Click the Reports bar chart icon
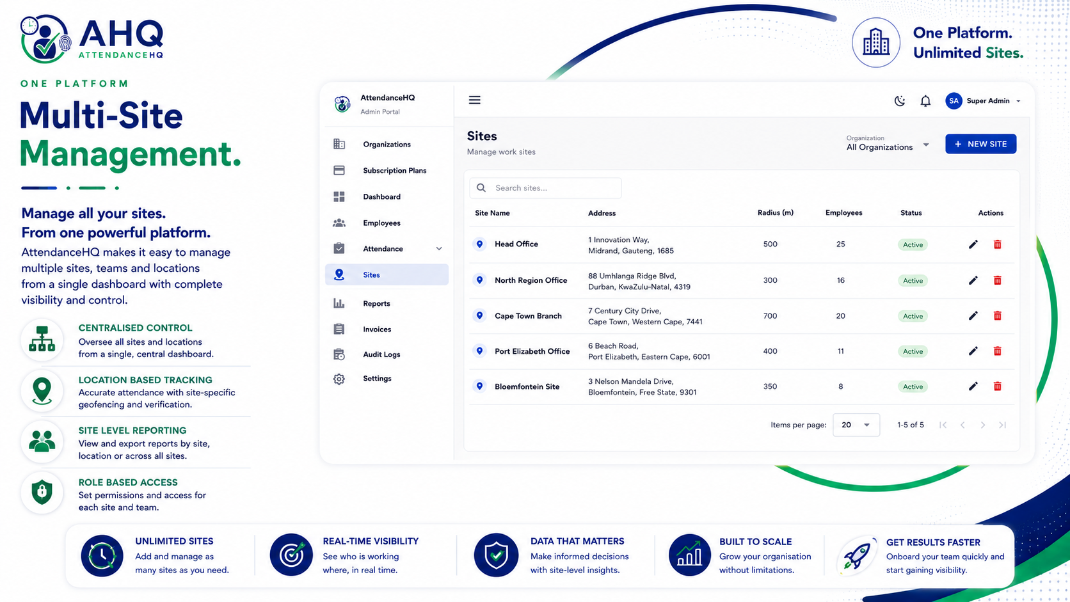Viewport: 1070px width, 602px height. pos(339,303)
